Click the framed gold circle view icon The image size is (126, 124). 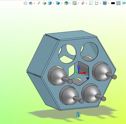(75, 3)
